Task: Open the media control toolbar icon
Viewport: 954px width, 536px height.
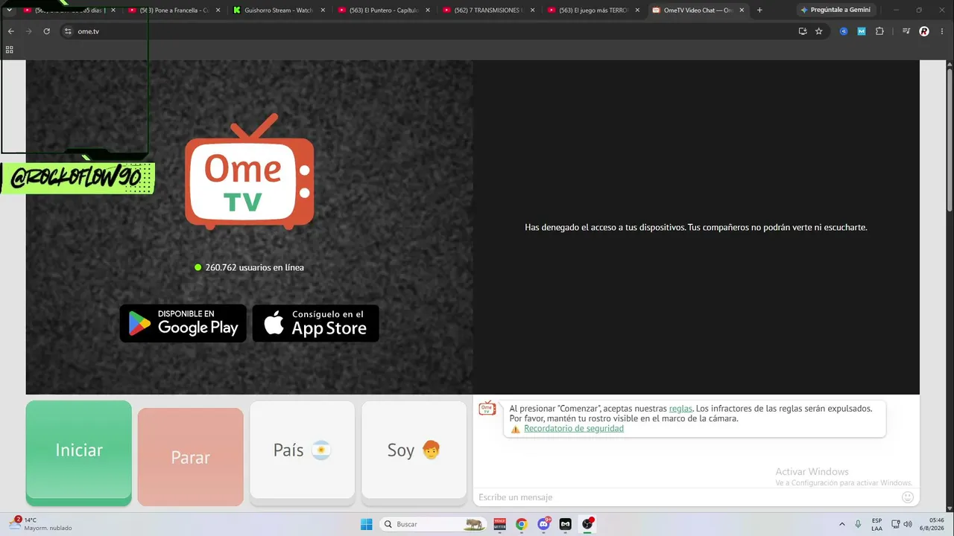Action: coord(906,31)
